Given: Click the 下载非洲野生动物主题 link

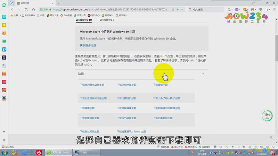Looking at the screenshot, I should tap(92, 85).
